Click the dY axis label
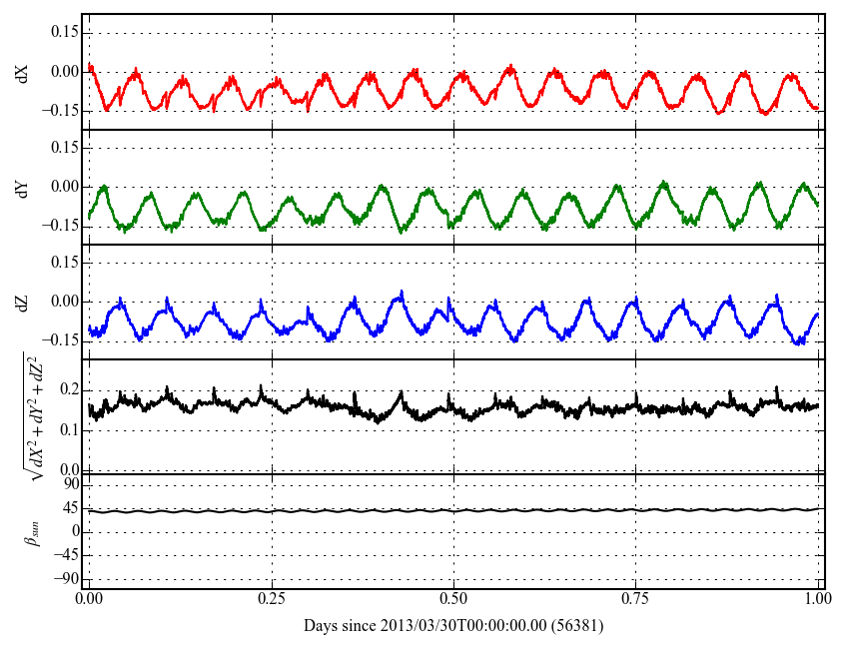 (x=23, y=188)
